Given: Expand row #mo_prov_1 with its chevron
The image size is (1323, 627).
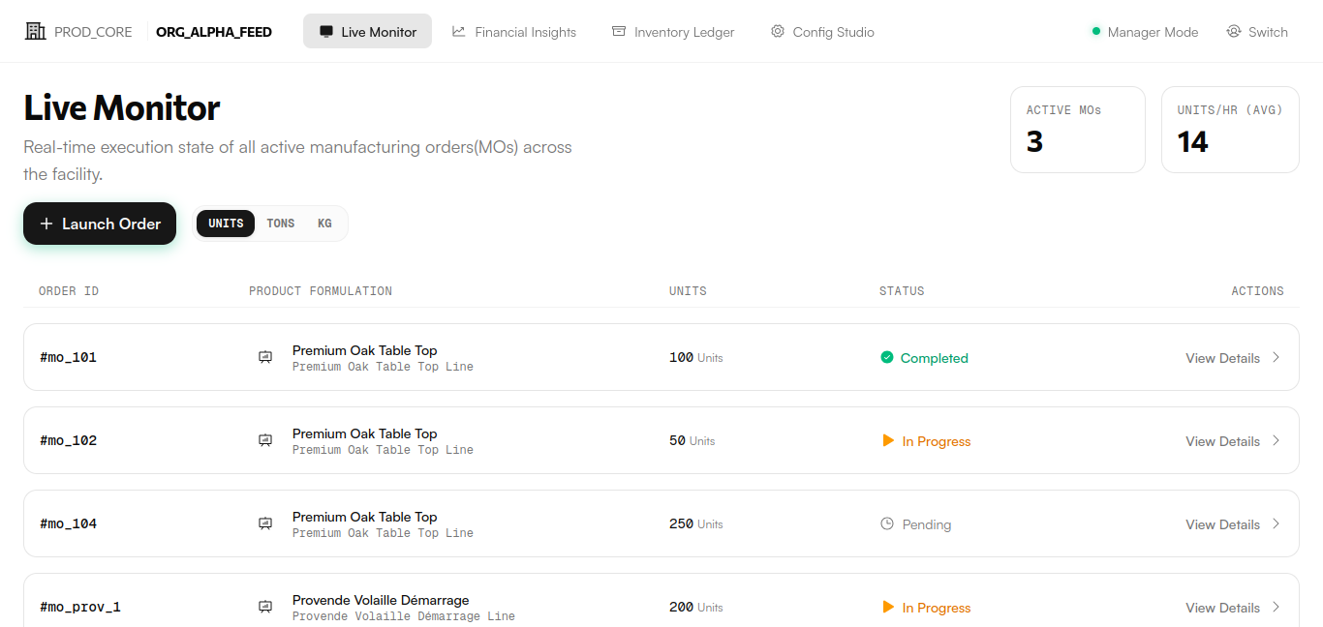Looking at the screenshot, I should (x=1276, y=607).
